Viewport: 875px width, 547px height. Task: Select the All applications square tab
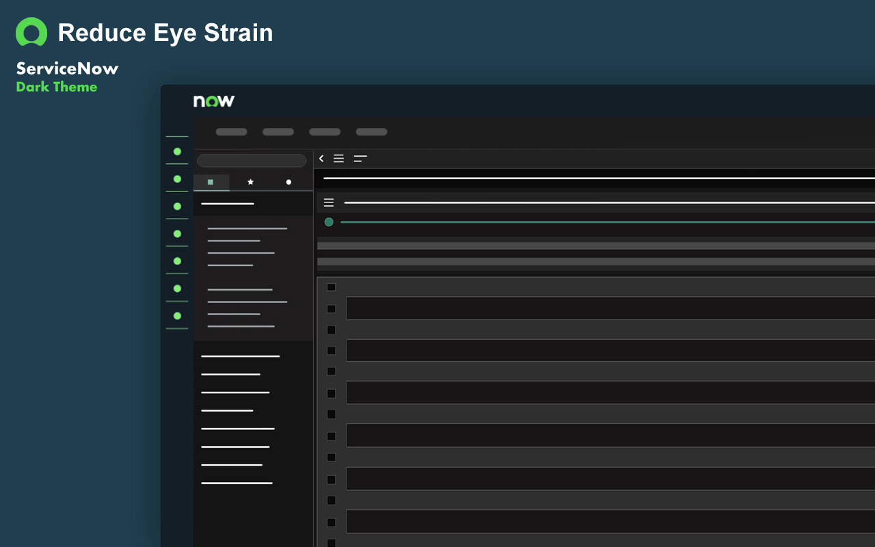211,181
